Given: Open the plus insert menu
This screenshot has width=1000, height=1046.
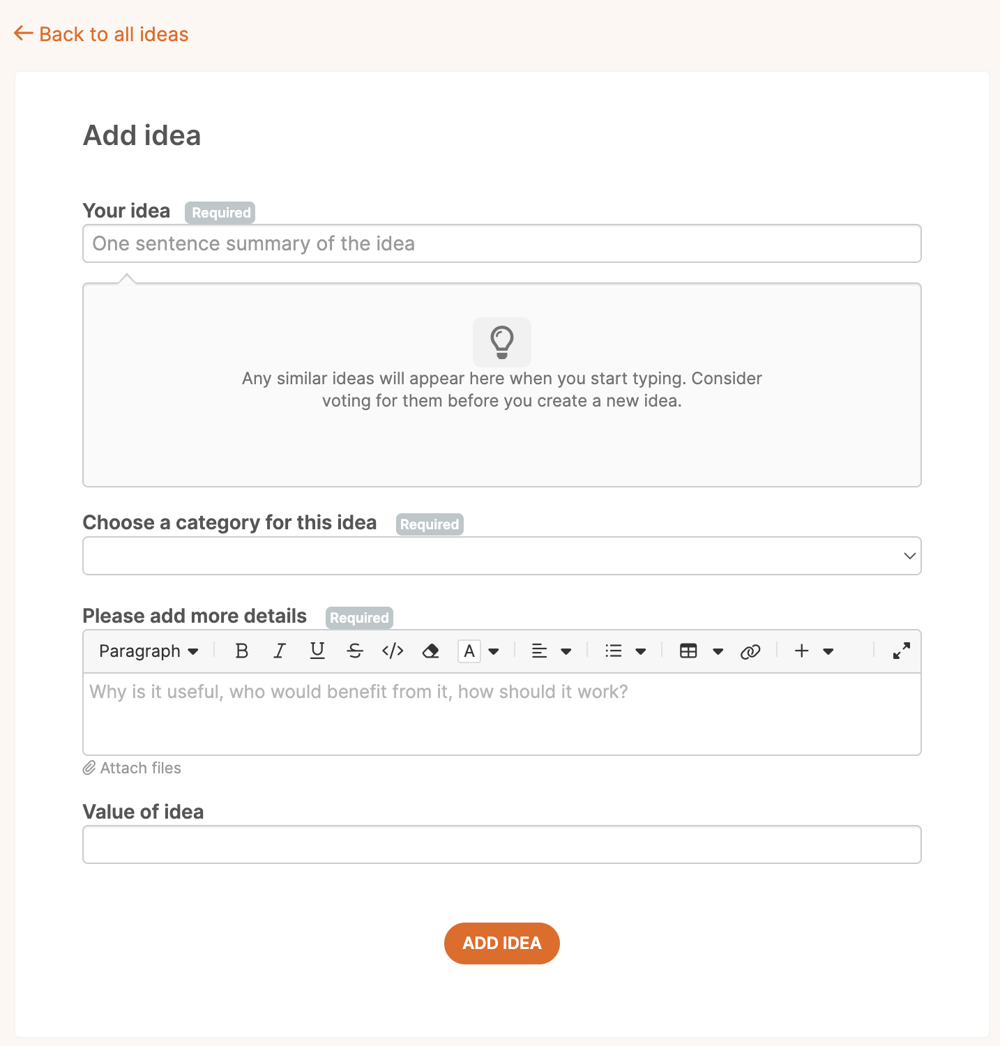Looking at the screenshot, I should (802, 651).
